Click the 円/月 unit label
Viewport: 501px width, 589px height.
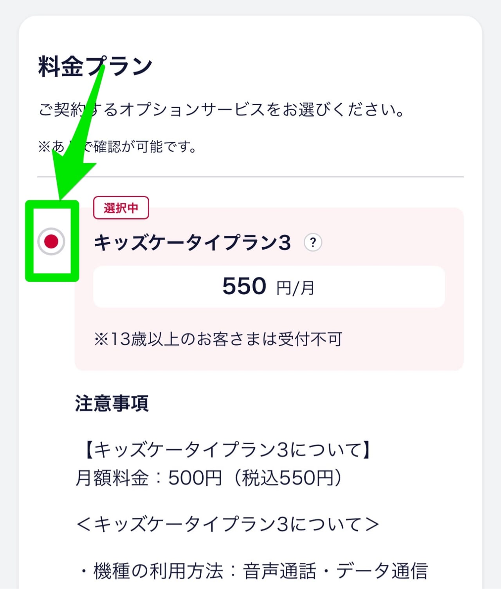295,288
